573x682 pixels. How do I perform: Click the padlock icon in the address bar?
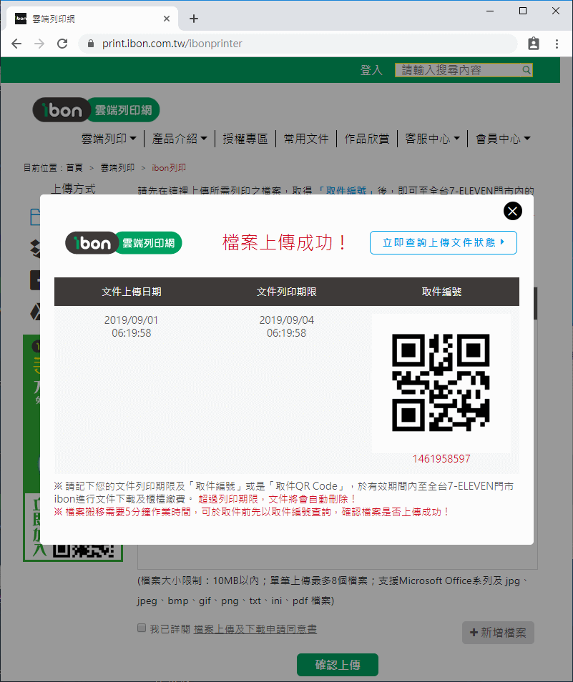[x=89, y=44]
